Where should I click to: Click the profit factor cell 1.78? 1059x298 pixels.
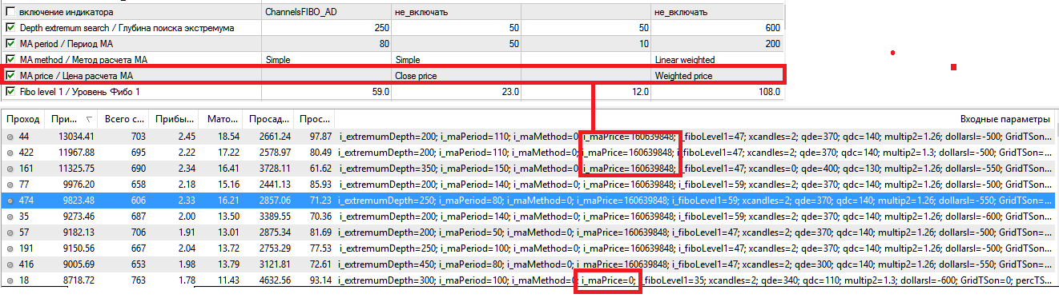[187, 281]
